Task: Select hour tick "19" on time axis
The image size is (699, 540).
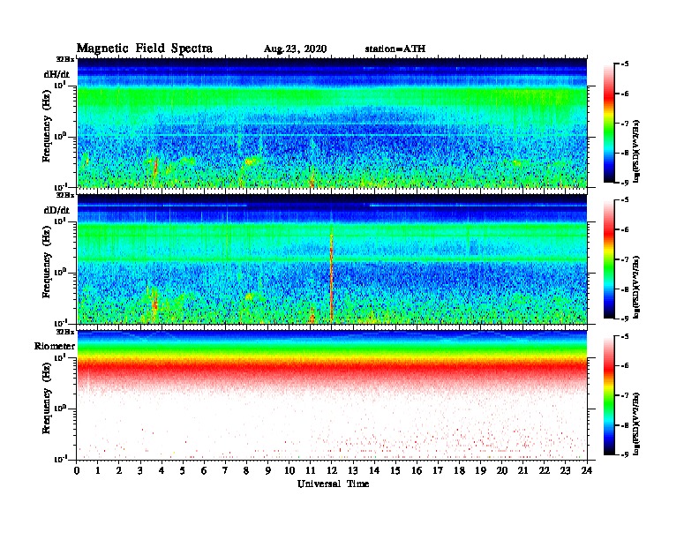Action: point(480,471)
